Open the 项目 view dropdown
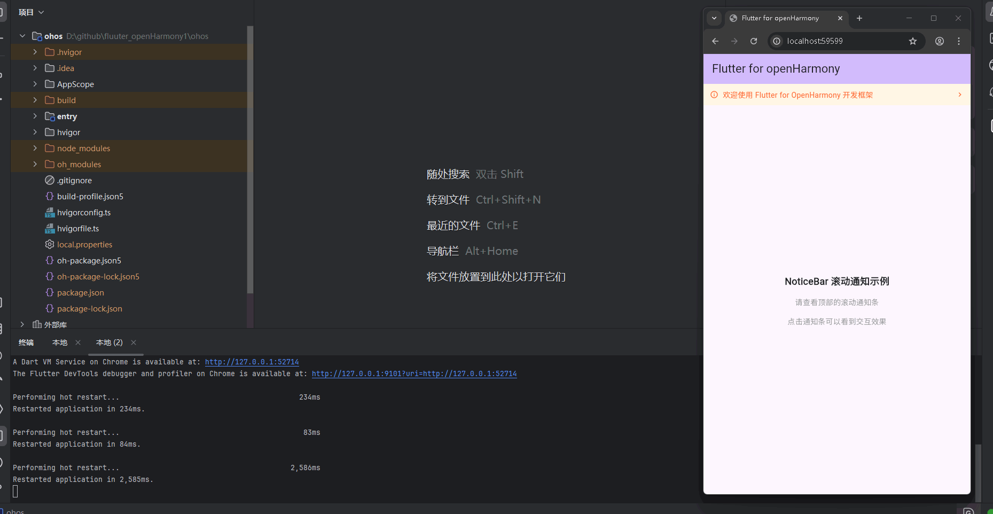 [31, 12]
